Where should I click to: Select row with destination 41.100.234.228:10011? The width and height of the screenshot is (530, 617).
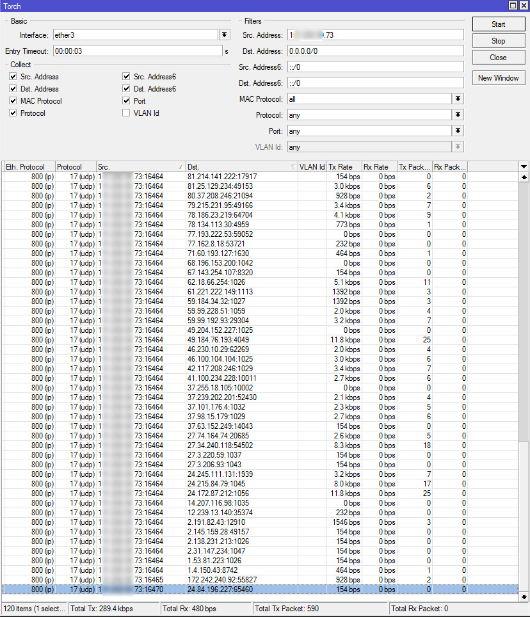[x=260, y=378]
